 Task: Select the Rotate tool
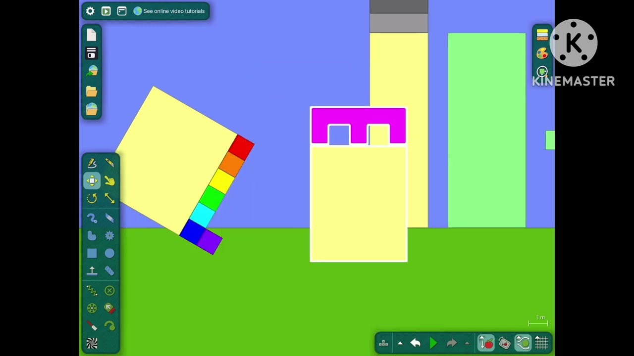click(x=92, y=198)
